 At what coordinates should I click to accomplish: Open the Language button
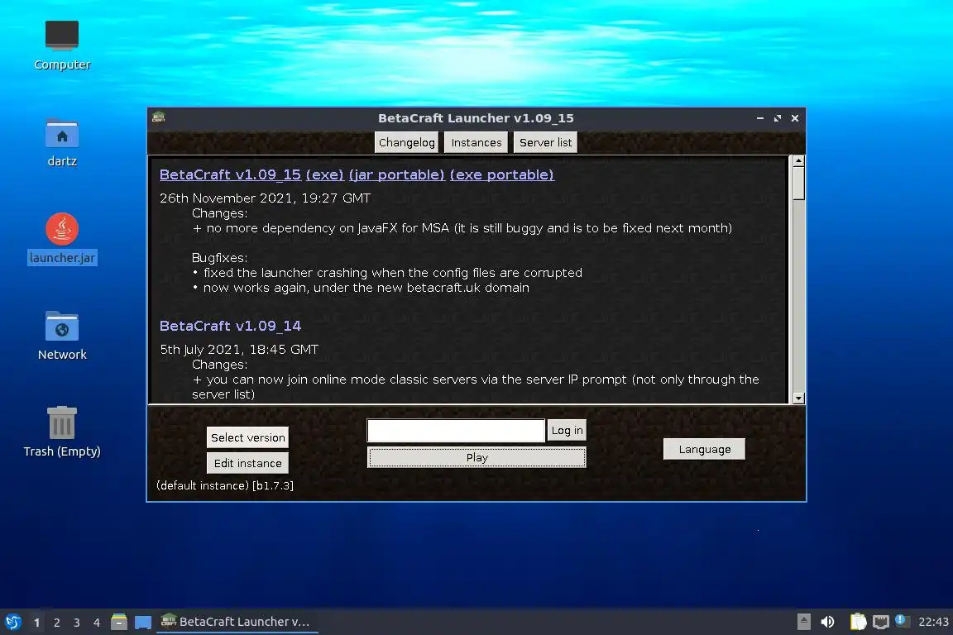(704, 449)
